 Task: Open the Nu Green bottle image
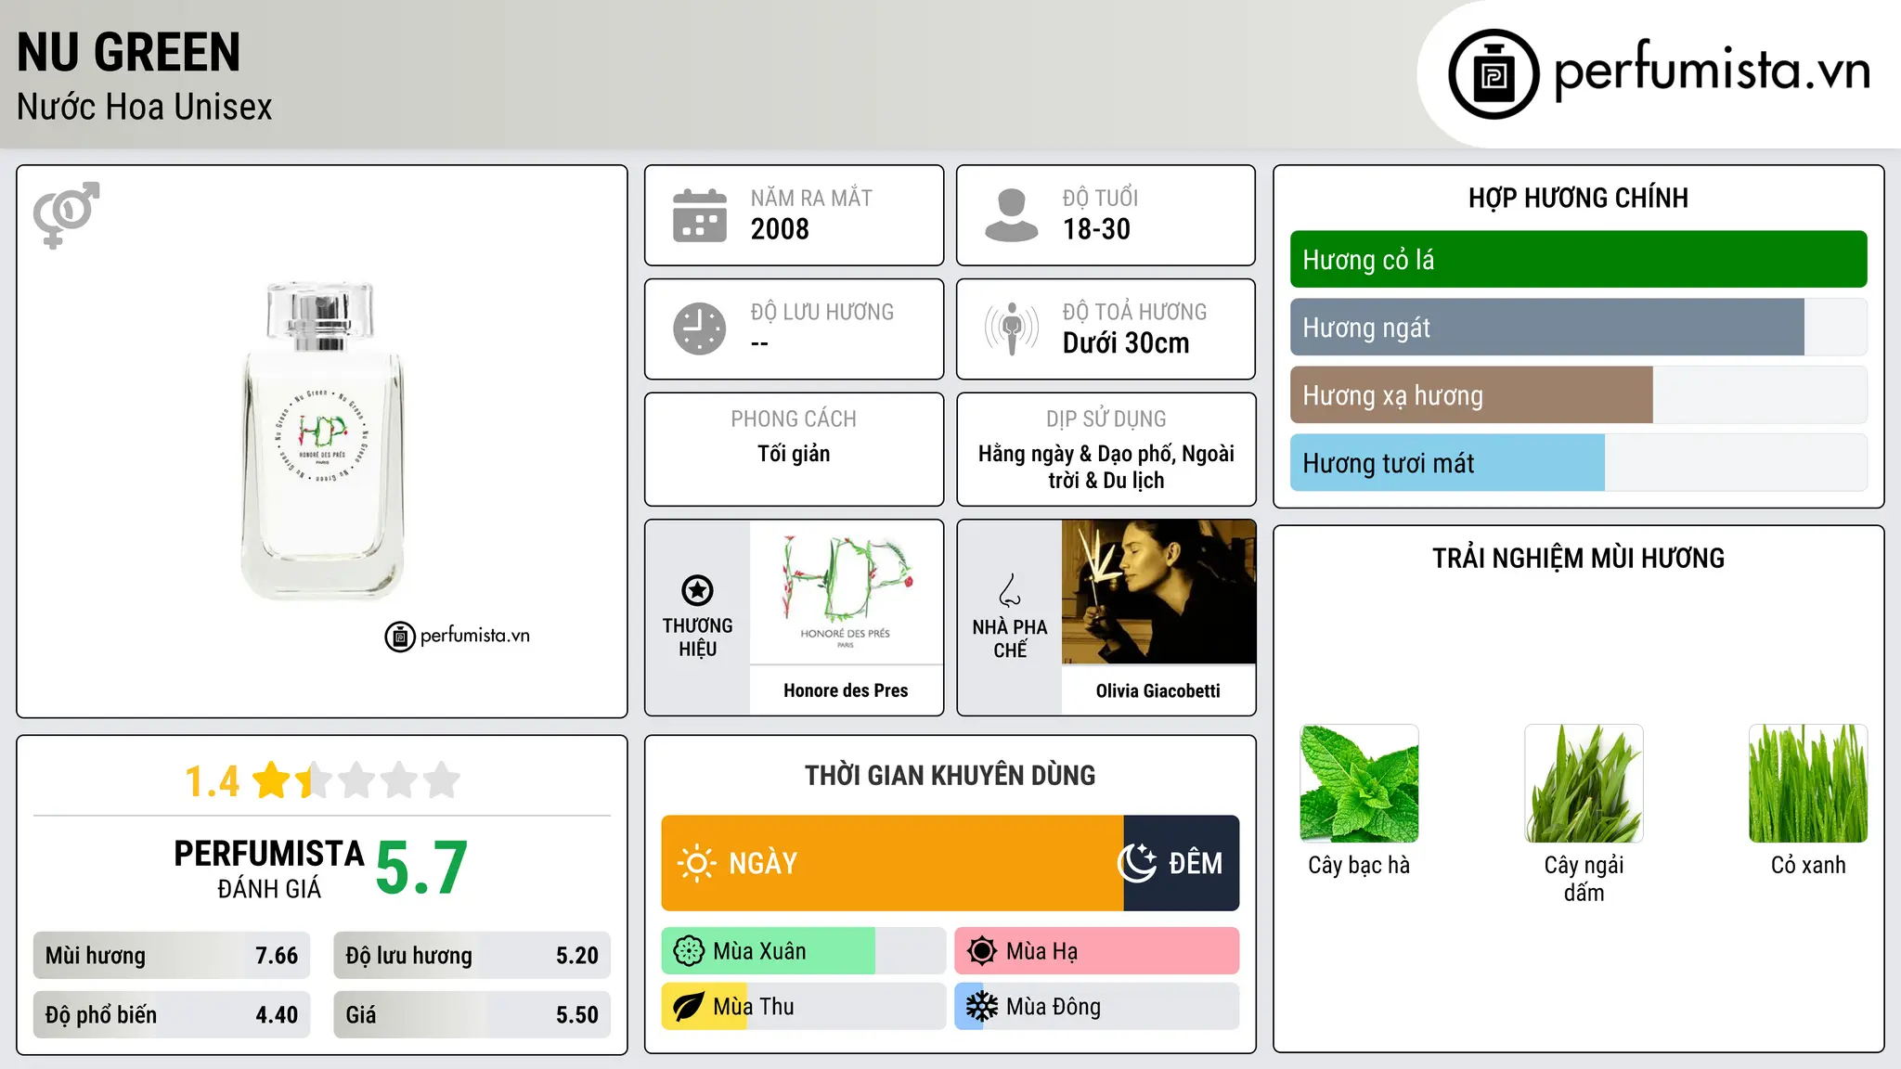pos(322,441)
